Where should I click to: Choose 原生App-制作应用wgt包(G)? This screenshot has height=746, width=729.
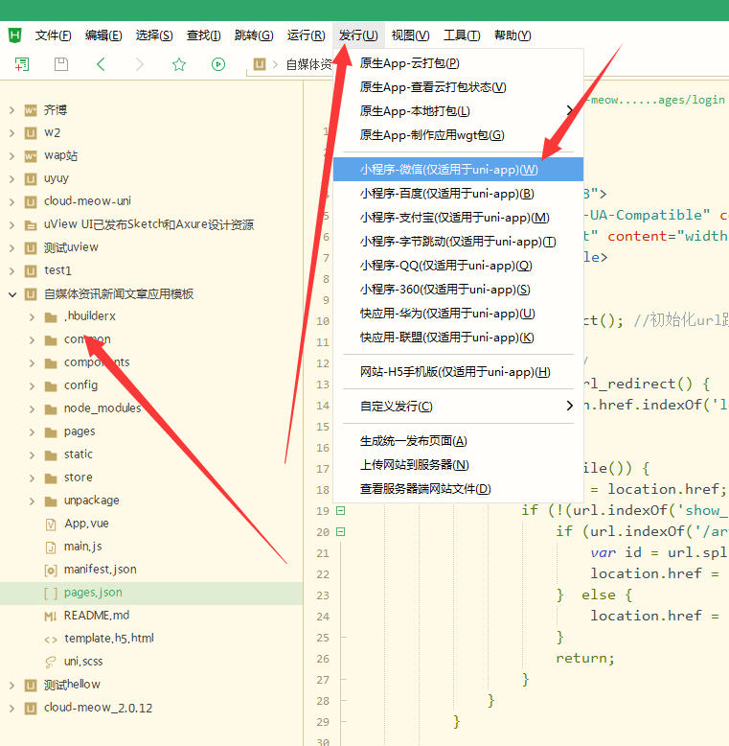pyautogui.click(x=458, y=135)
